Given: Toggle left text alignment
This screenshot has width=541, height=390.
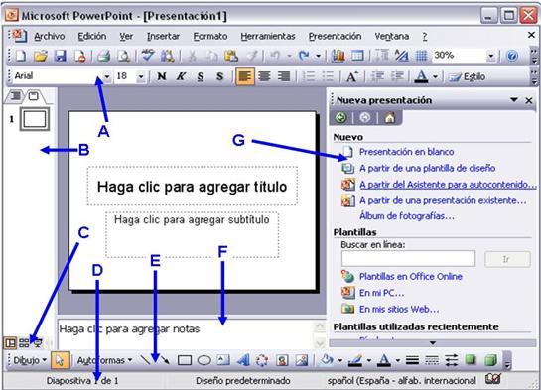Looking at the screenshot, I should (245, 76).
